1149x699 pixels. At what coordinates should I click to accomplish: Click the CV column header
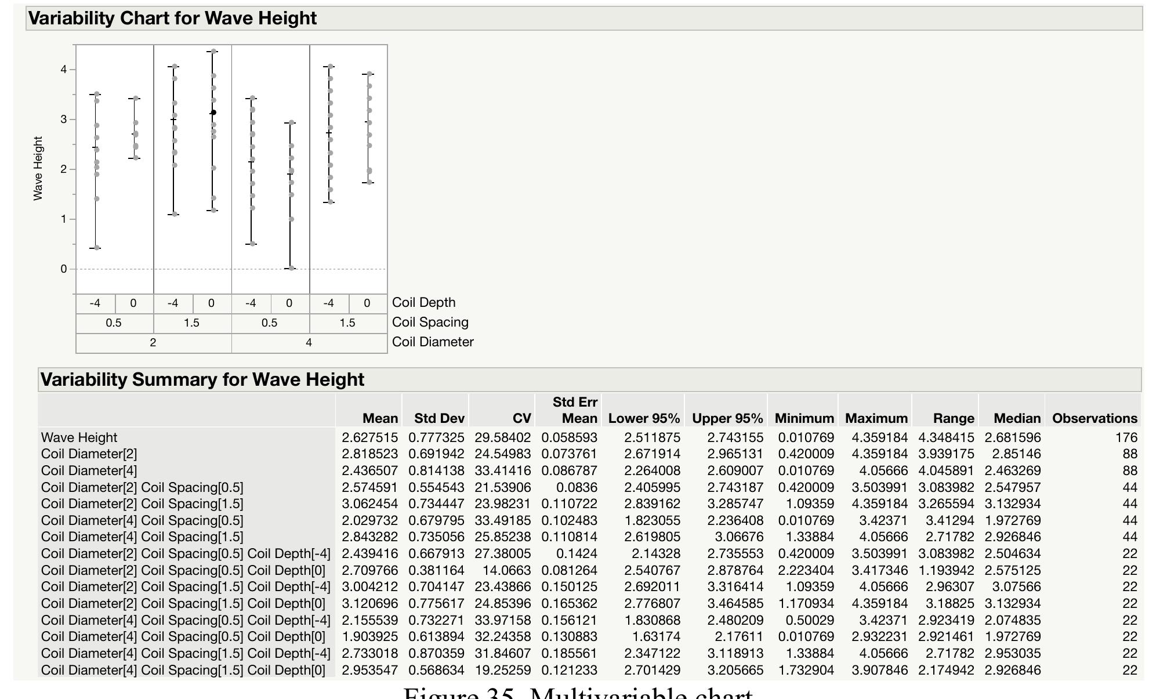pyautogui.click(x=521, y=418)
